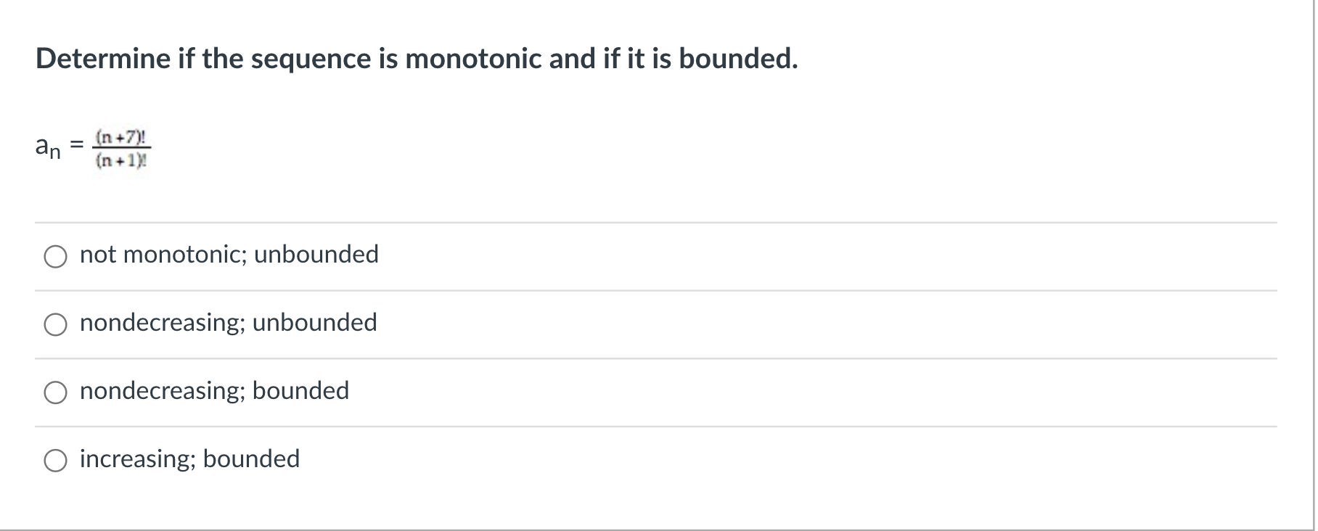This screenshot has height=531, width=1318.
Task: Choose the last answer option row
Action: (290, 458)
